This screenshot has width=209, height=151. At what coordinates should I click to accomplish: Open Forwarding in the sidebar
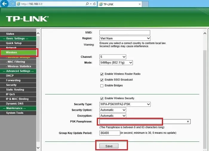click(18, 80)
